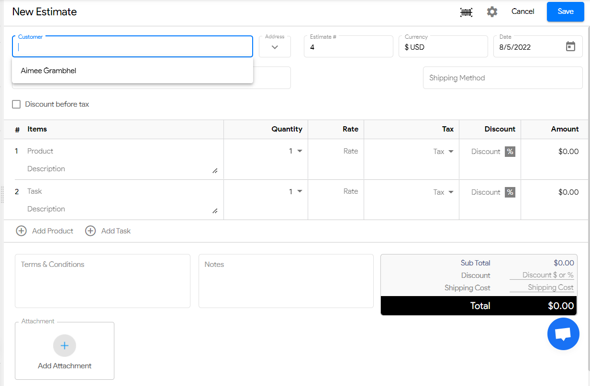Click the Amount column header
Viewport: 590px width, 386px height.
click(x=565, y=129)
